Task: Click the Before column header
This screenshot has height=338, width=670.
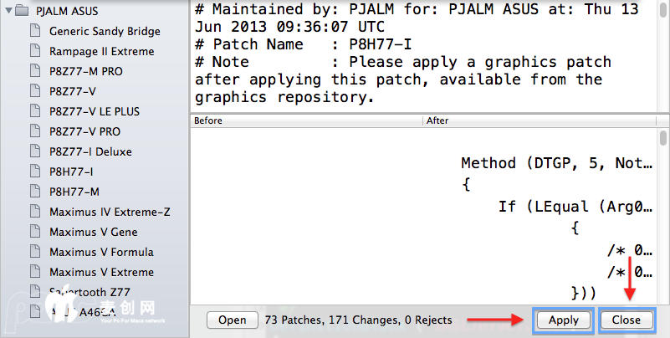Action: point(306,120)
